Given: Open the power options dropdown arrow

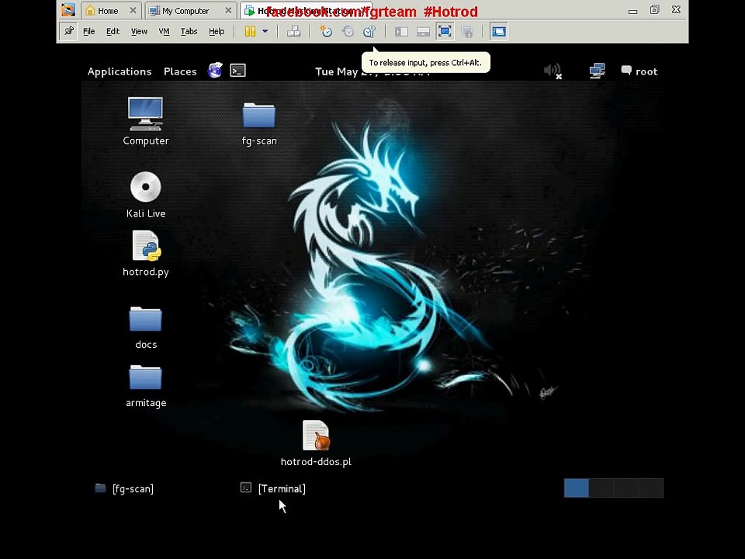Looking at the screenshot, I should tap(265, 32).
